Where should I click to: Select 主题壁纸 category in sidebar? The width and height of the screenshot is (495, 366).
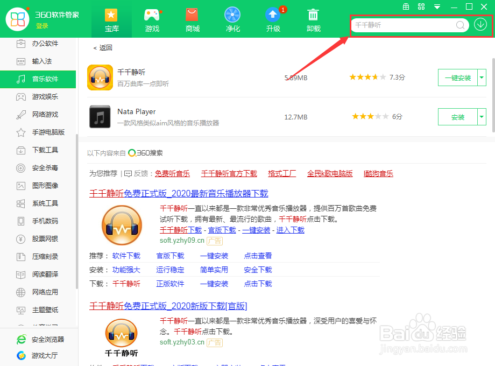(x=38, y=310)
